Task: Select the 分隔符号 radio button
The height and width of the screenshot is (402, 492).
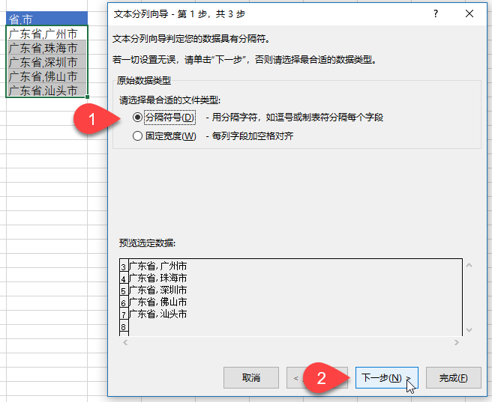Action: click(137, 118)
